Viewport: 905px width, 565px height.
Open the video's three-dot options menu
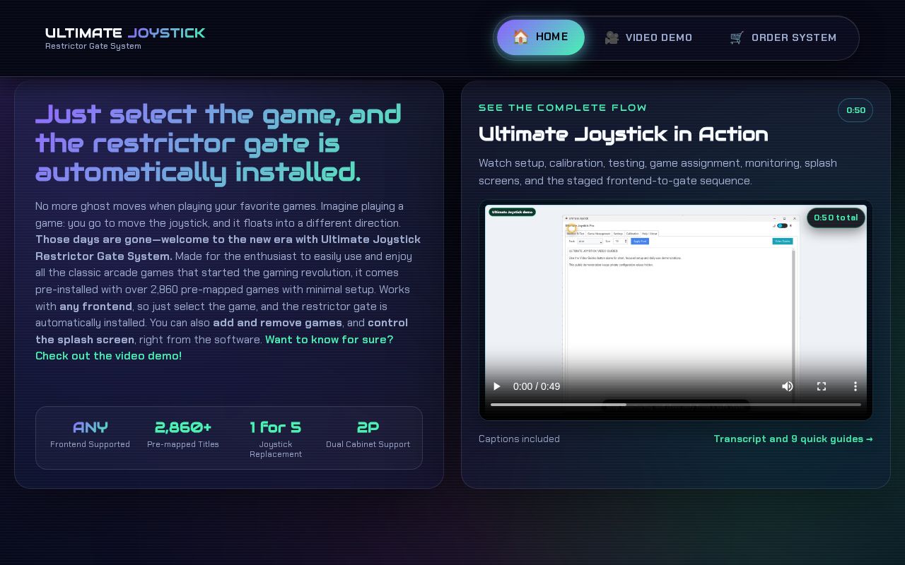856,386
